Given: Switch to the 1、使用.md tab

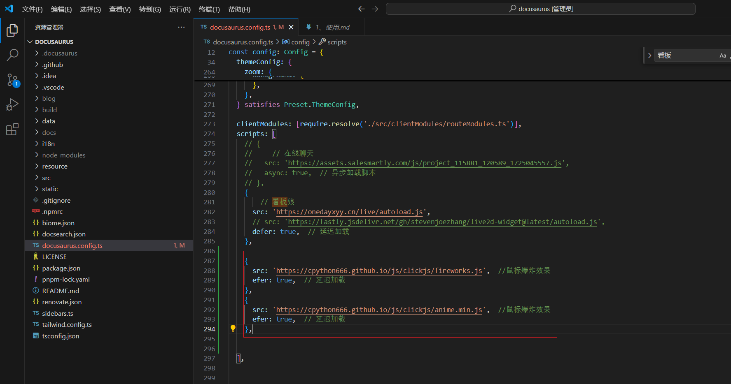Looking at the screenshot, I should point(332,27).
